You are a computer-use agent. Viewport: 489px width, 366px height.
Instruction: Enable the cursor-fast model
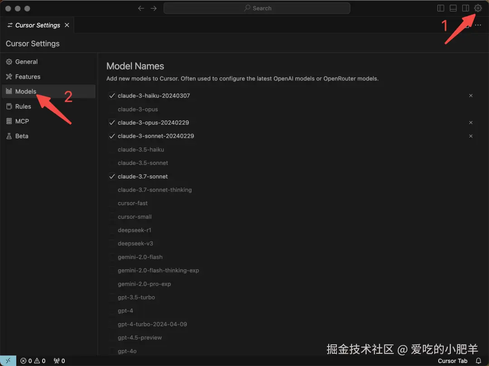(x=112, y=203)
